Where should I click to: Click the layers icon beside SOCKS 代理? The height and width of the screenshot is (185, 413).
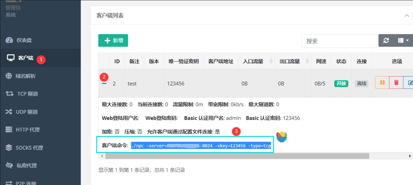click(x=9, y=148)
